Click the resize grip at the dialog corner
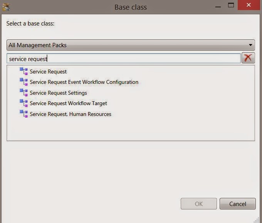Image resolution: width=262 pixels, height=223 pixels. pyautogui.click(x=257, y=220)
